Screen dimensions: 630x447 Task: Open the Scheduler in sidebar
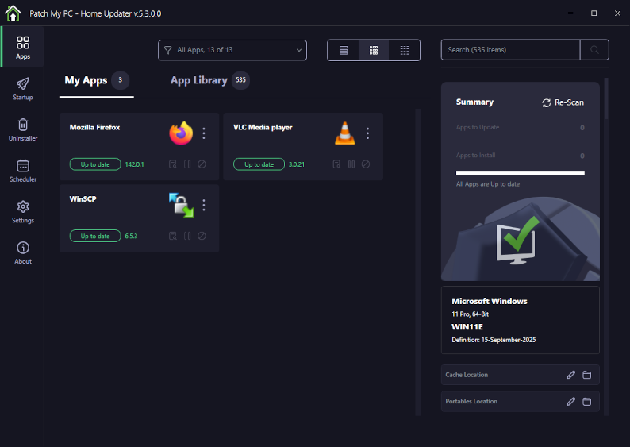click(22, 171)
